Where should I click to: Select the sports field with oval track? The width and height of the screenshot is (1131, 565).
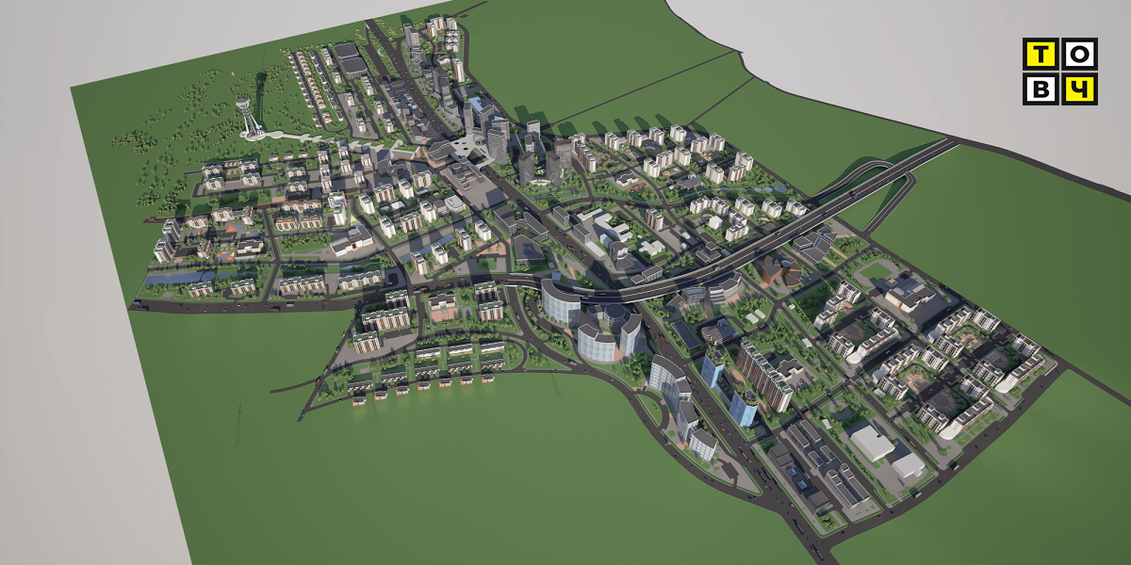pyautogui.click(x=875, y=272)
